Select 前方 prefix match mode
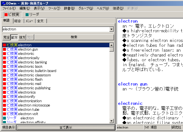 point(14,37)
